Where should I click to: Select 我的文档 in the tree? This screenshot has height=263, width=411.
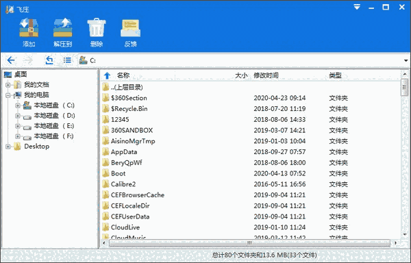point(36,85)
